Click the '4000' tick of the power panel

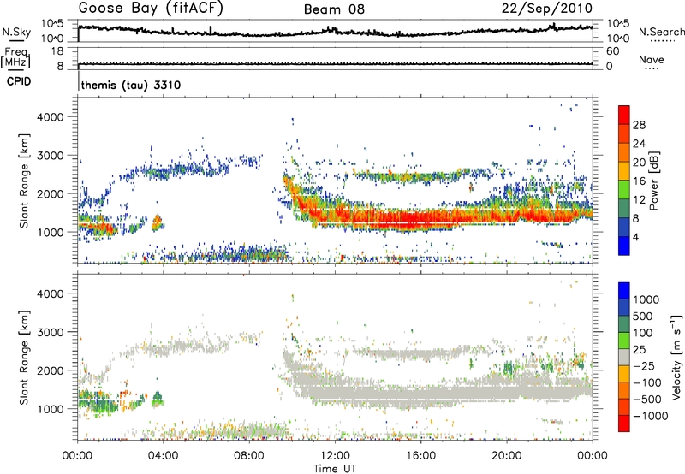click(51, 117)
